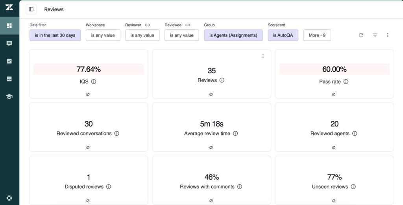The height and width of the screenshot is (205, 403).
Task: Toggle the sidebar panel button beside Reviews
Action: [31, 9]
